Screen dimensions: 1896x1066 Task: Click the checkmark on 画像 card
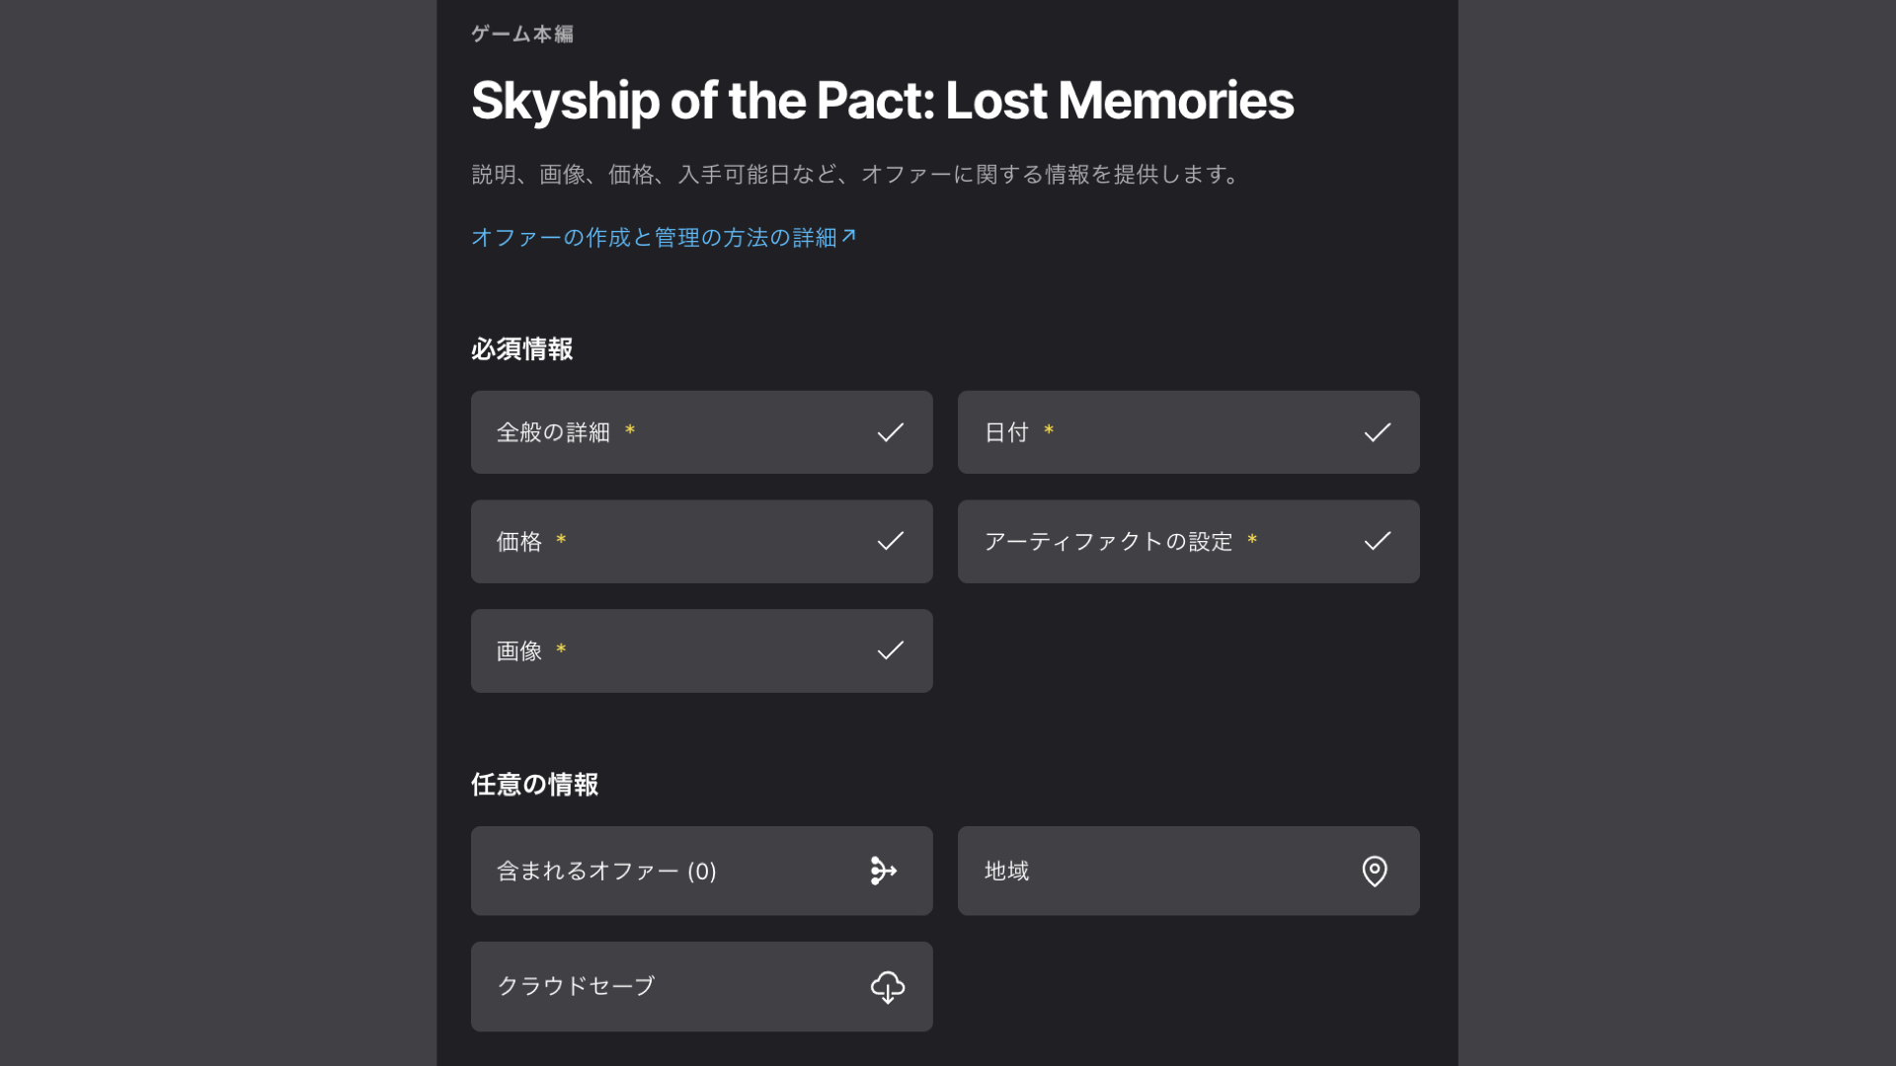tap(890, 650)
